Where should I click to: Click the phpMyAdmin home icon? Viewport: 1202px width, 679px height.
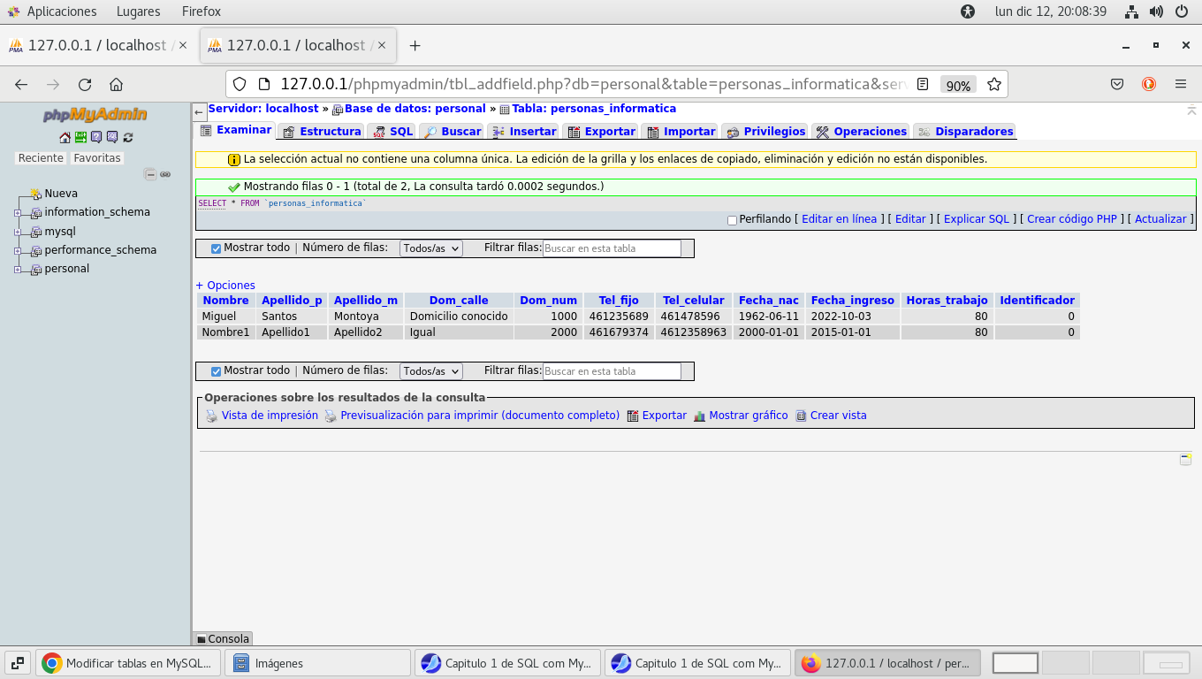coord(65,137)
